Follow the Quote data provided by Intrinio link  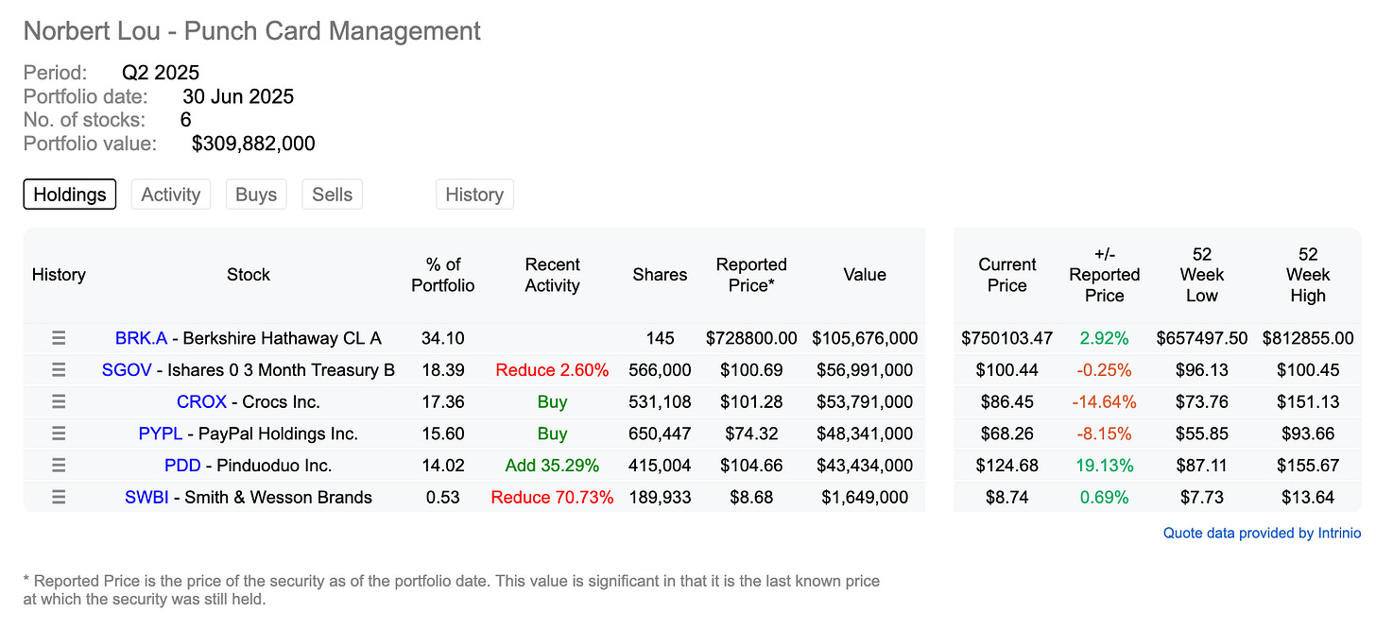[x=1262, y=534]
